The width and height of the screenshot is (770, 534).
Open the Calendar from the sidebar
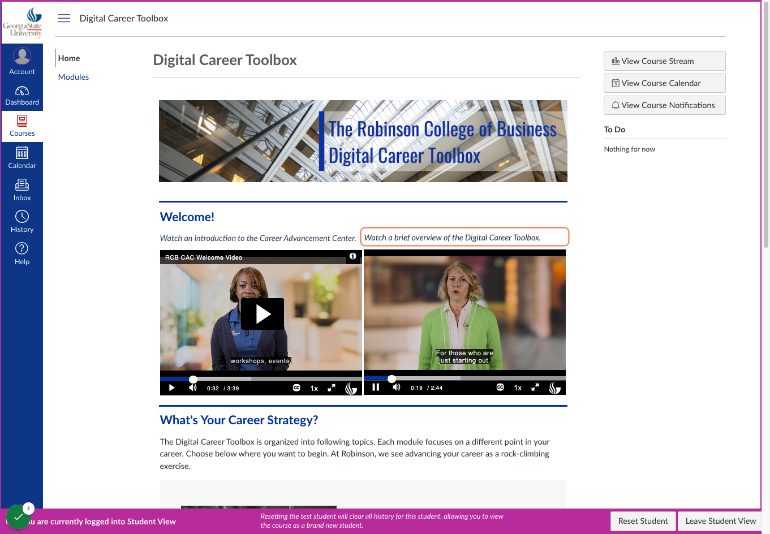[x=22, y=158]
